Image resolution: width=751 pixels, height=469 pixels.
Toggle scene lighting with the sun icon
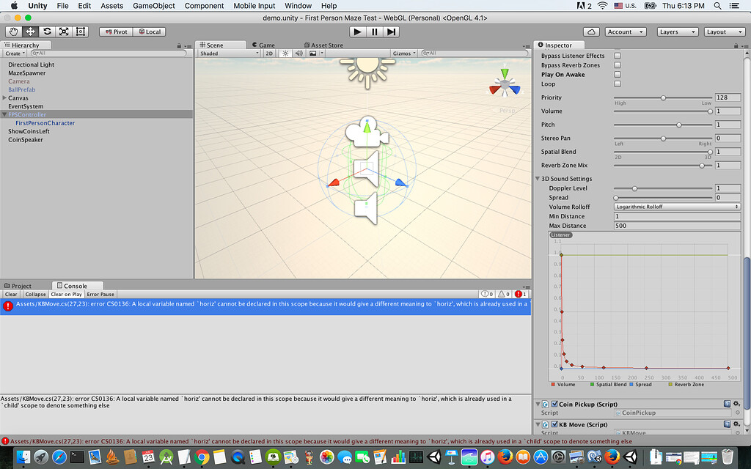pos(285,53)
